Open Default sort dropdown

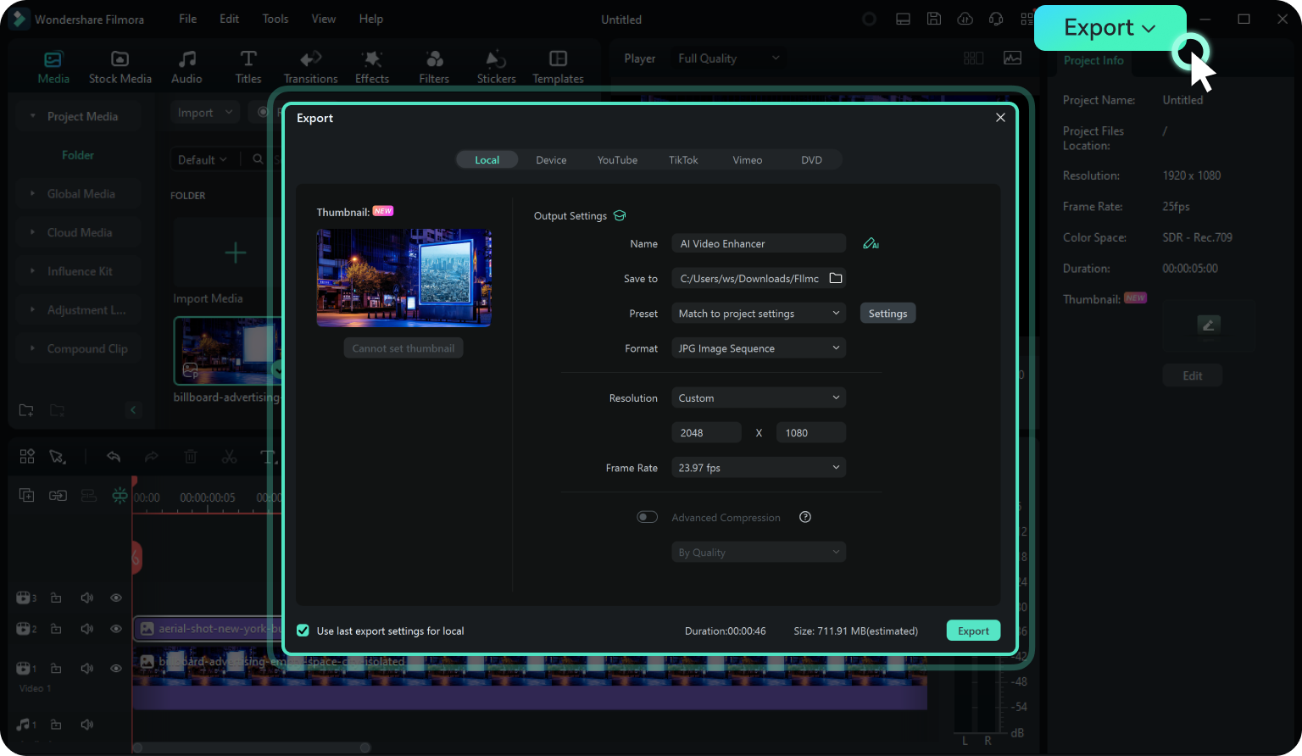tap(203, 159)
